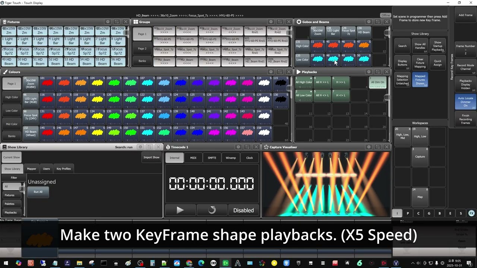Open Colours window settings gear
Viewport: 477px width, 268px height.
pos(271,72)
